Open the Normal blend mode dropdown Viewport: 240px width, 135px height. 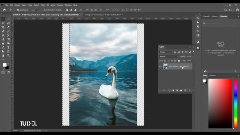coord(169,57)
